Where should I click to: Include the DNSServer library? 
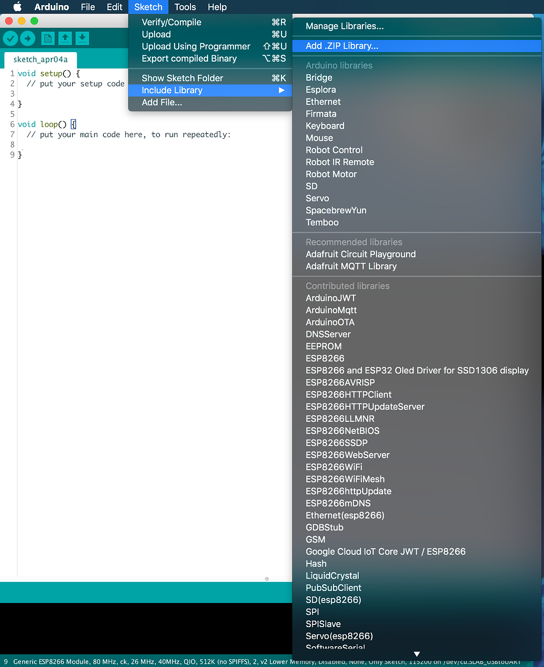[x=417, y=334]
